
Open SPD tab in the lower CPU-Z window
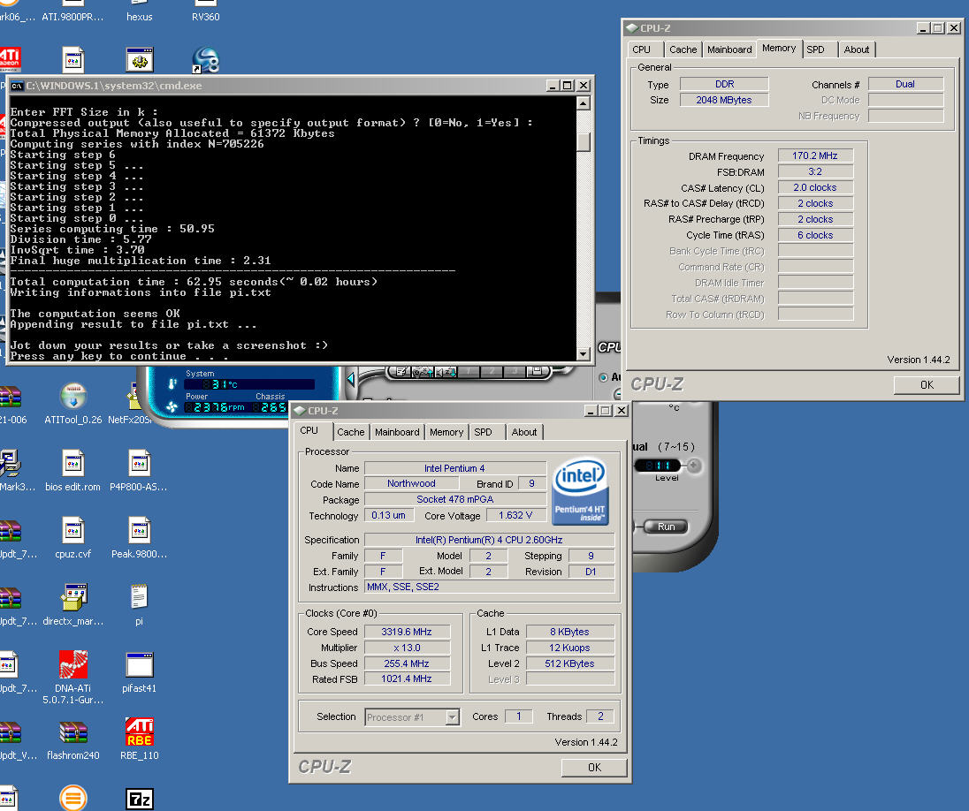483,432
